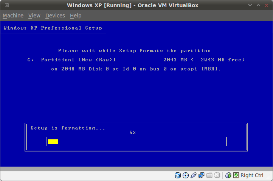Click the USB devices status icon
The image size is (273, 181).
coord(194,175)
